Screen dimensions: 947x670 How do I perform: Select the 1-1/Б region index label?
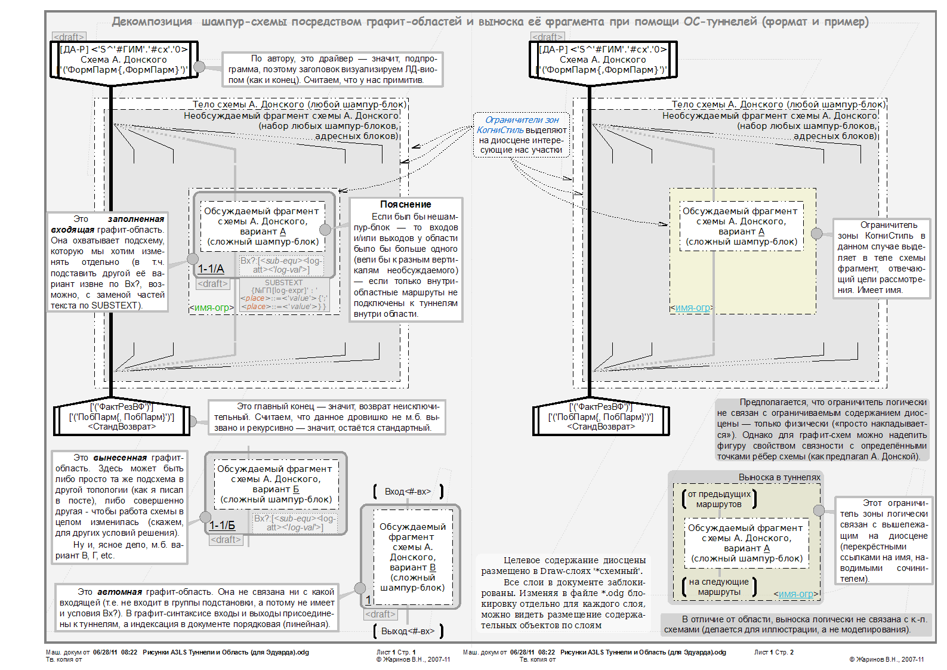pyautogui.click(x=223, y=525)
